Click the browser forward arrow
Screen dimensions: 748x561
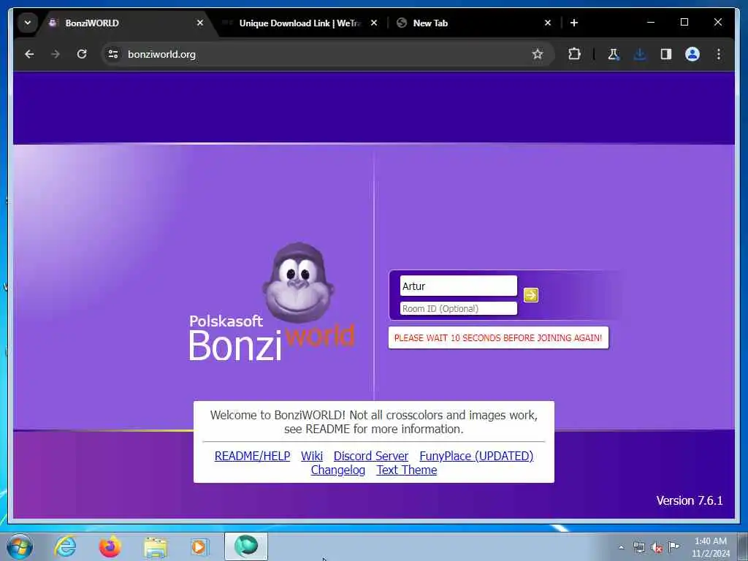[x=56, y=54]
